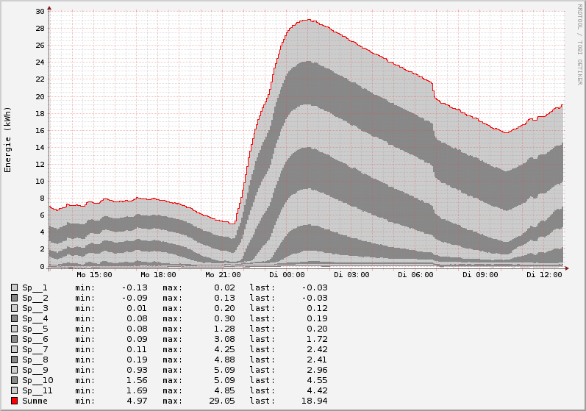The image size is (586, 411).
Task: Click the Sp__3 legend label
Action: click(x=35, y=308)
